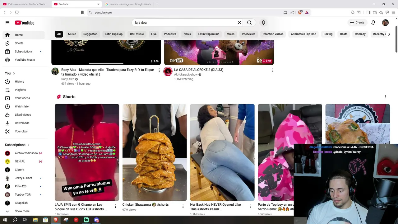Open the notifications bell
This screenshot has height=224, width=398.
click(x=373, y=22)
